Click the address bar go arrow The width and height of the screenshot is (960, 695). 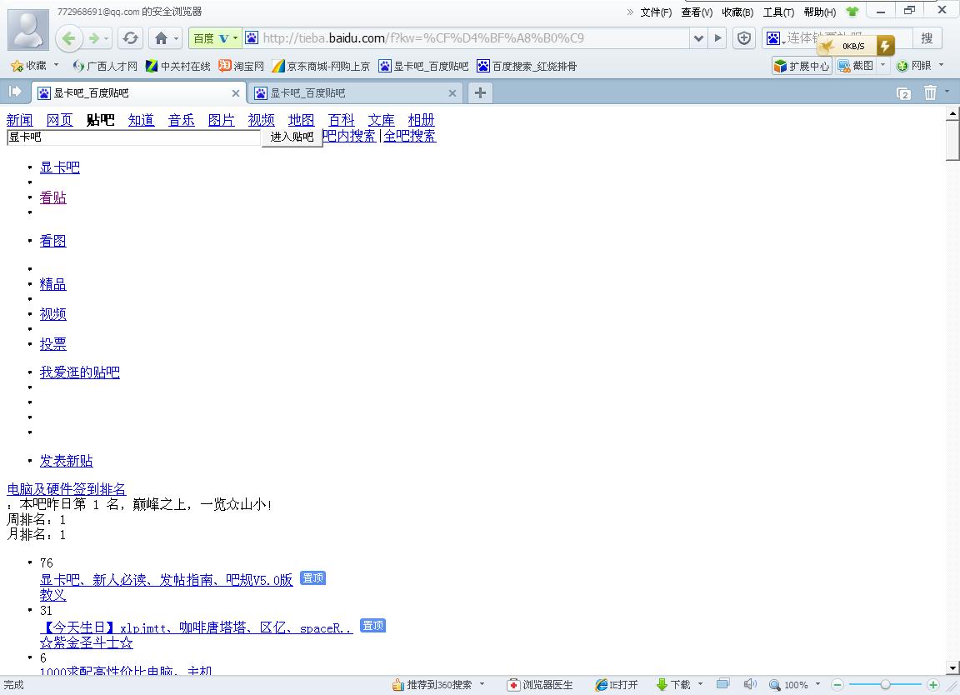pos(718,38)
